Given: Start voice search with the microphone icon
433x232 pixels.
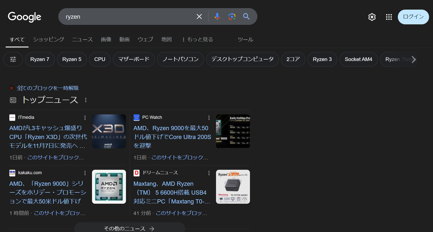Looking at the screenshot, I should pos(217,17).
